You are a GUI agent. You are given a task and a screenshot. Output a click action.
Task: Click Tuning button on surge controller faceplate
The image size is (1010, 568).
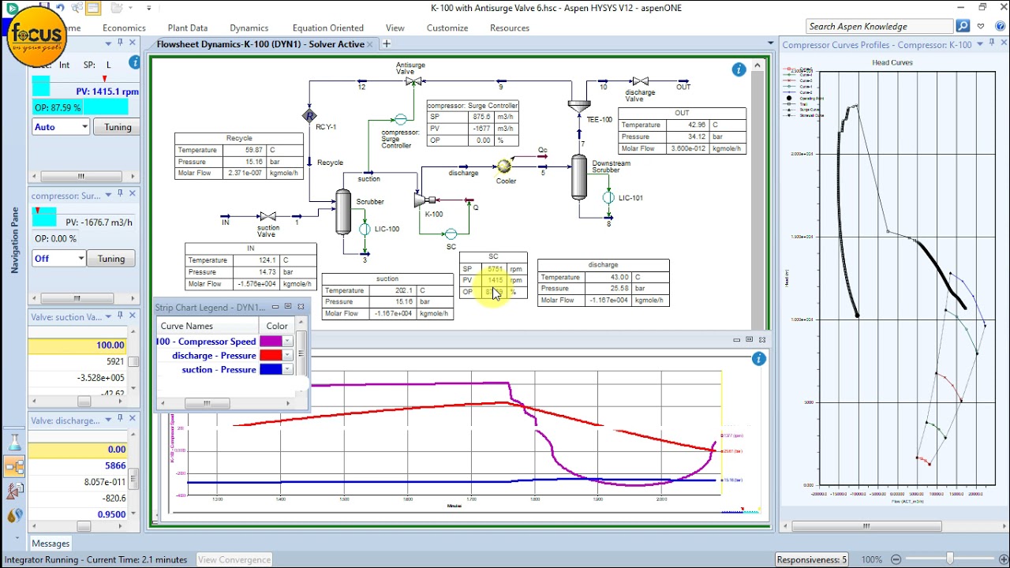tap(110, 259)
